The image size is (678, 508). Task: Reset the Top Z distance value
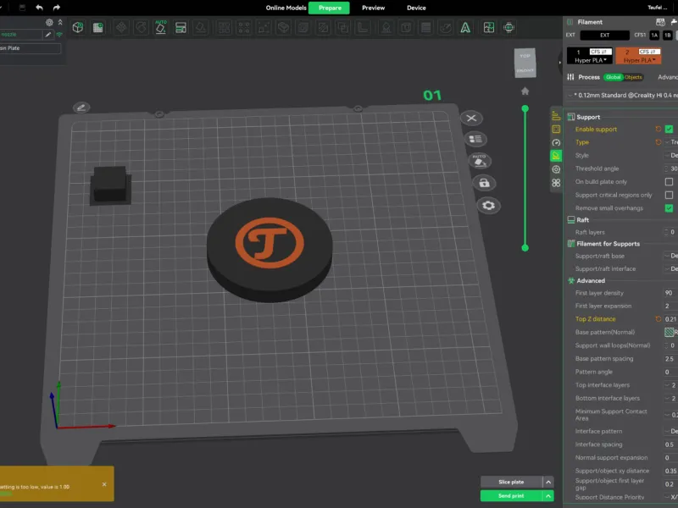(659, 319)
